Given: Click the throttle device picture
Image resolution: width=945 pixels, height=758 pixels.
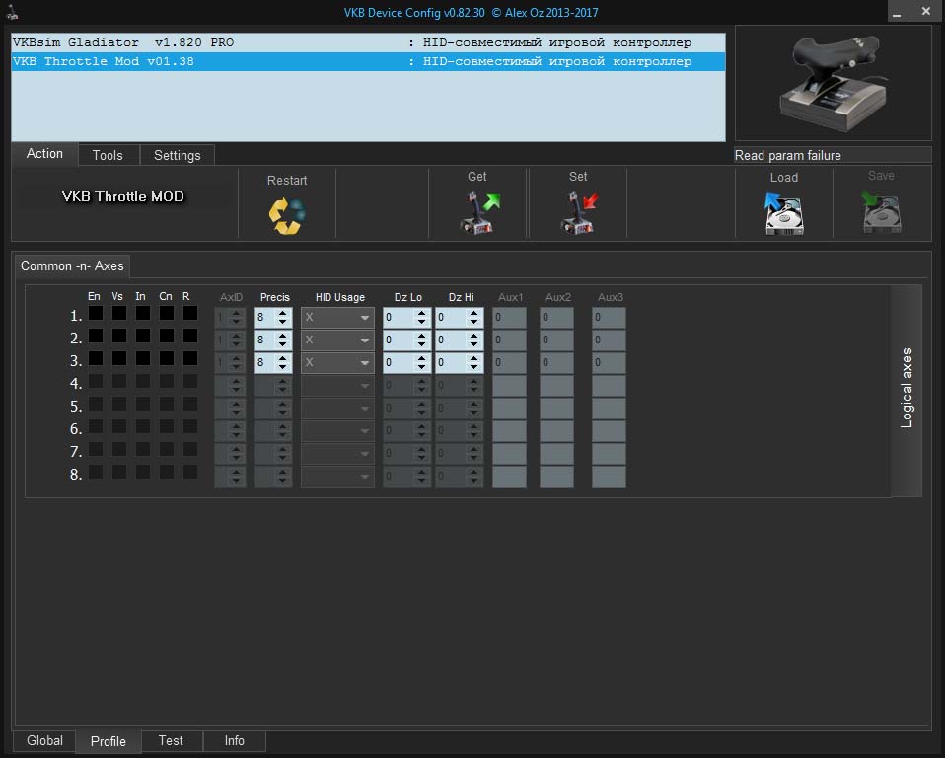Looking at the screenshot, I should [x=833, y=83].
